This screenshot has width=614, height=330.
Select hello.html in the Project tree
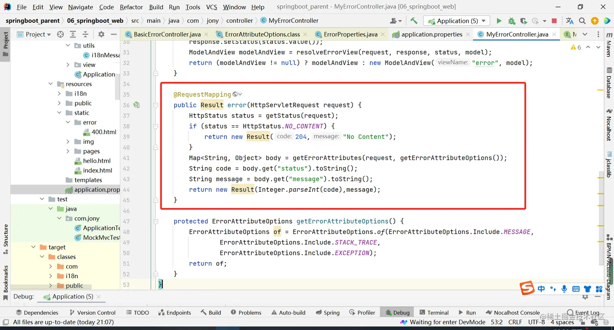93,161
